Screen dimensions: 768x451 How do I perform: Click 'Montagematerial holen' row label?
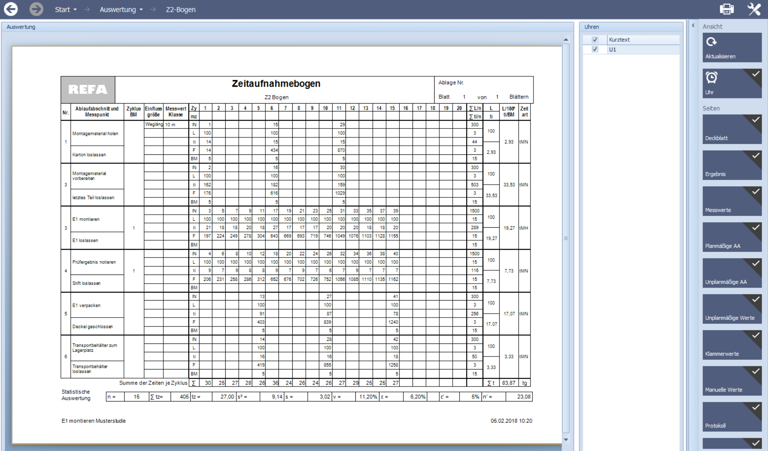(95, 133)
